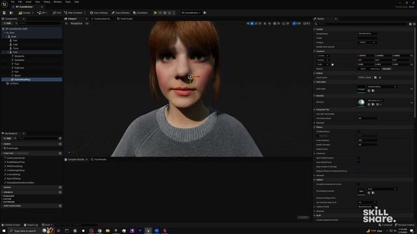Click the Add button in Components panel
Image resolution: width=417 pixels, height=234 pixels.
(7, 23)
